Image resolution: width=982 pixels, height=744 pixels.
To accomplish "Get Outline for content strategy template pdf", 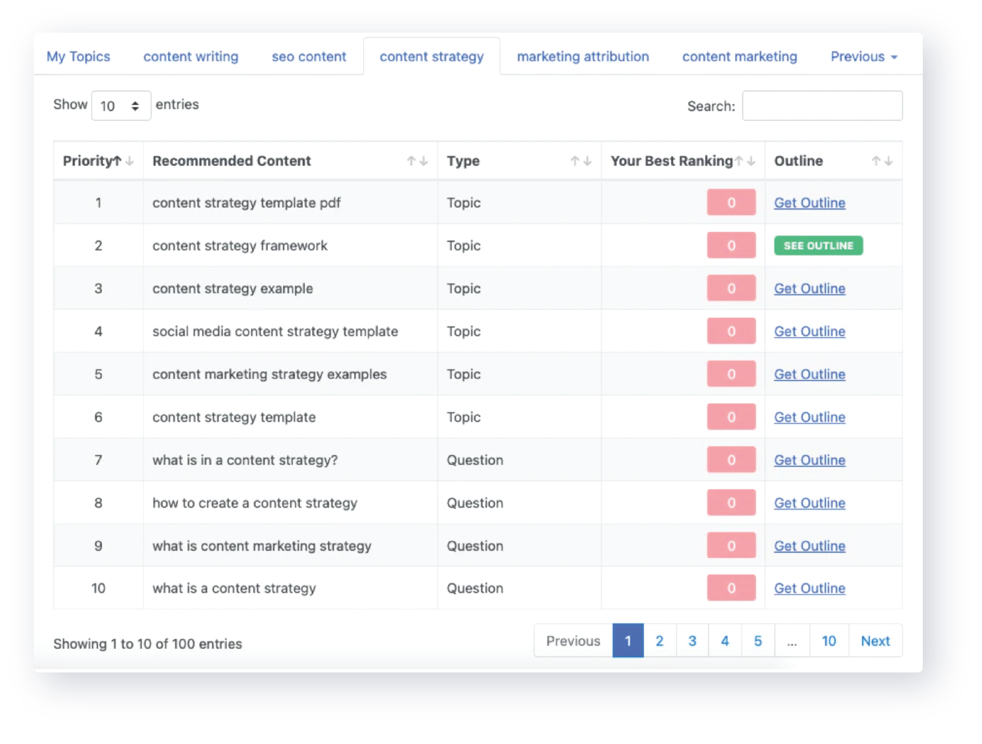I will click(x=809, y=203).
